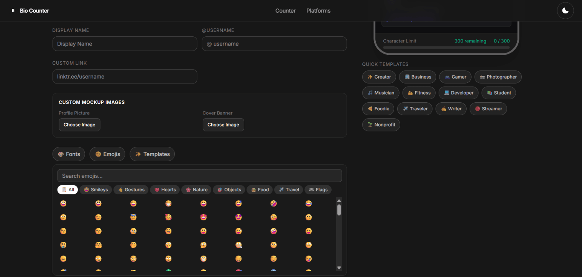582x277 pixels.
Task: Insert the squinting tongue-out emoji
Action: click(308, 231)
